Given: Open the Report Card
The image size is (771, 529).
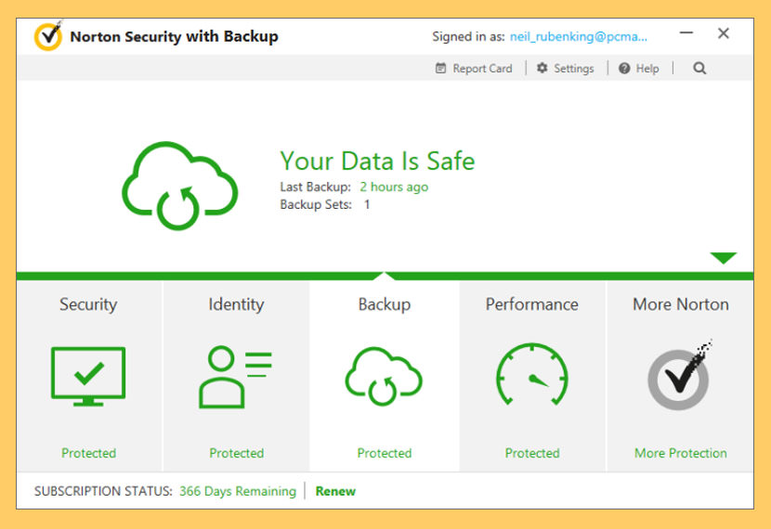Looking at the screenshot, I should pos(474,69).
